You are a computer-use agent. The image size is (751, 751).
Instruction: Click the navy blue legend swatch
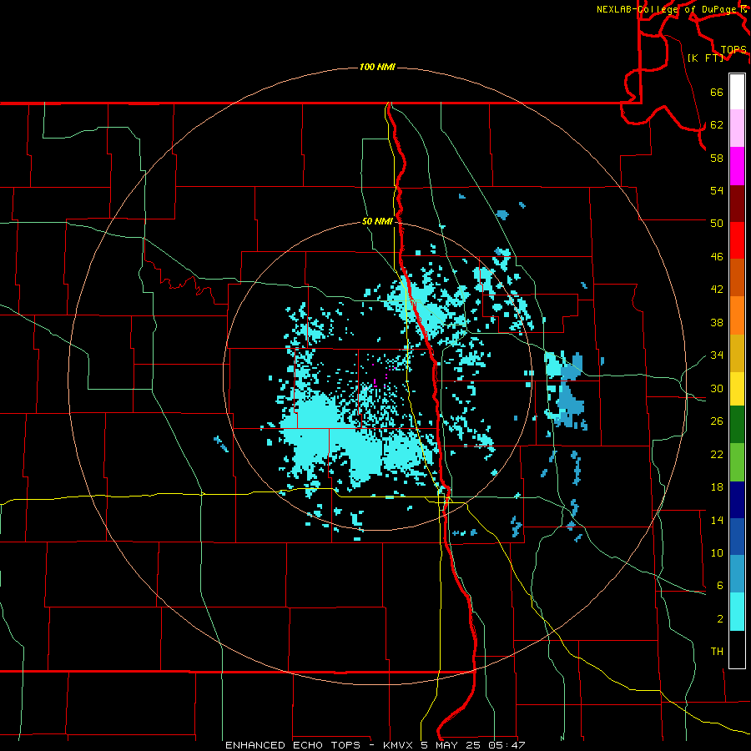(737, 500)
